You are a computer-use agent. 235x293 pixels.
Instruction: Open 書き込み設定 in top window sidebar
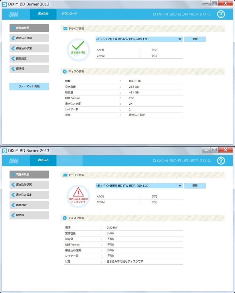tap(29, 48)
